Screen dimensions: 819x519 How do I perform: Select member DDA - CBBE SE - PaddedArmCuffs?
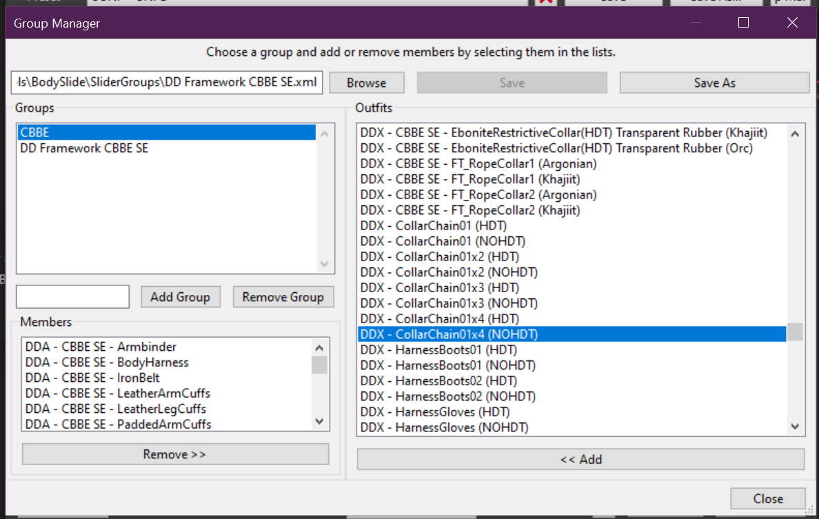[x=167, y=424]
